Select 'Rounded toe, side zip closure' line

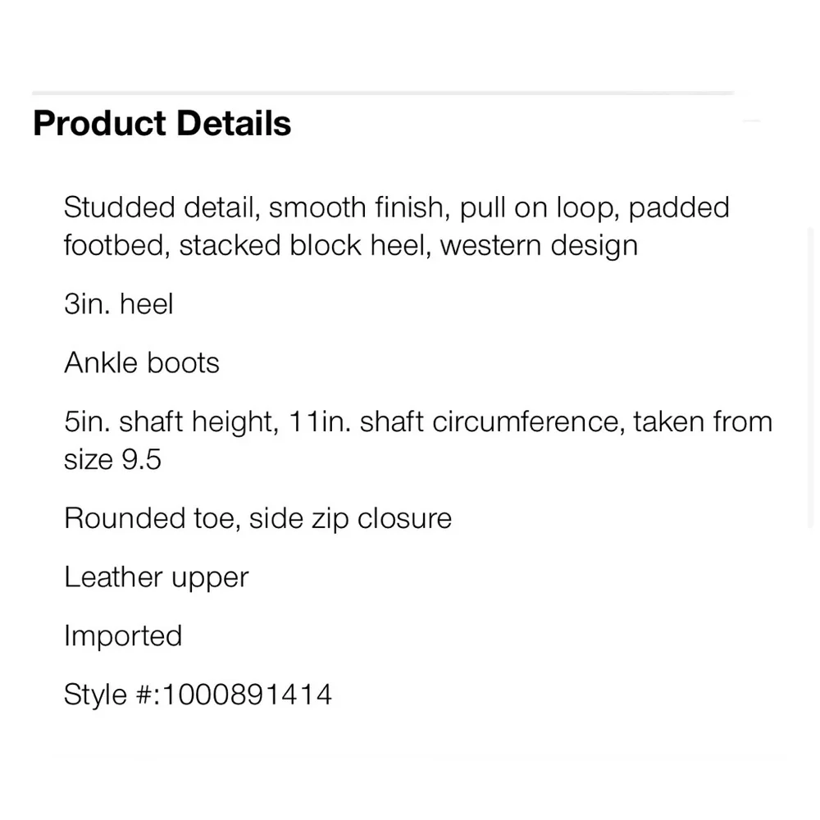click(257, 518)
